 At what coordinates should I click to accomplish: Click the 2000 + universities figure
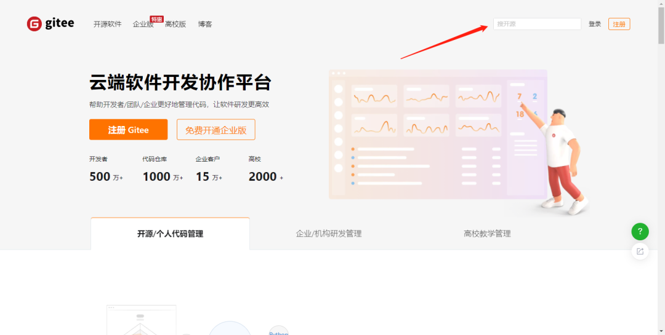266,176
